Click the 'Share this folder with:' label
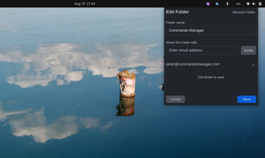 [182, 42]
